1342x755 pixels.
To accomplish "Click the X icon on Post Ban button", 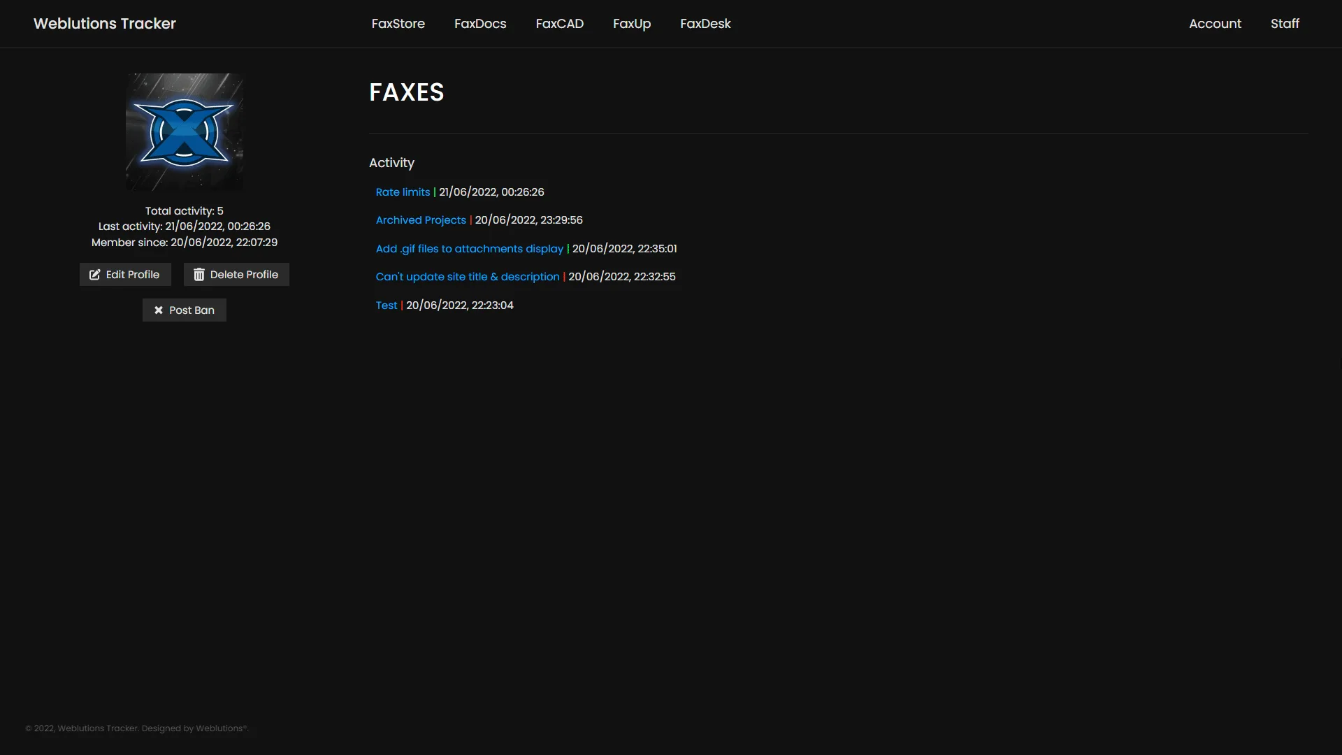I will (x=158, y=310).
